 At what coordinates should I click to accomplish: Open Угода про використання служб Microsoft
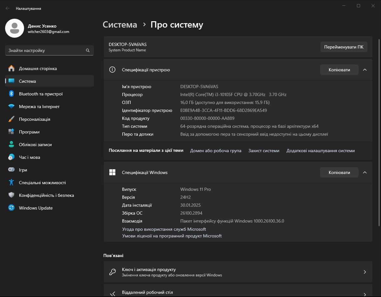click(164, 229)
